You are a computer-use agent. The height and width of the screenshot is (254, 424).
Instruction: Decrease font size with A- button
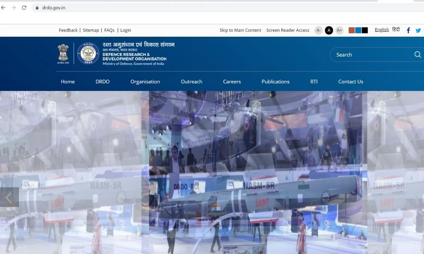318,30
